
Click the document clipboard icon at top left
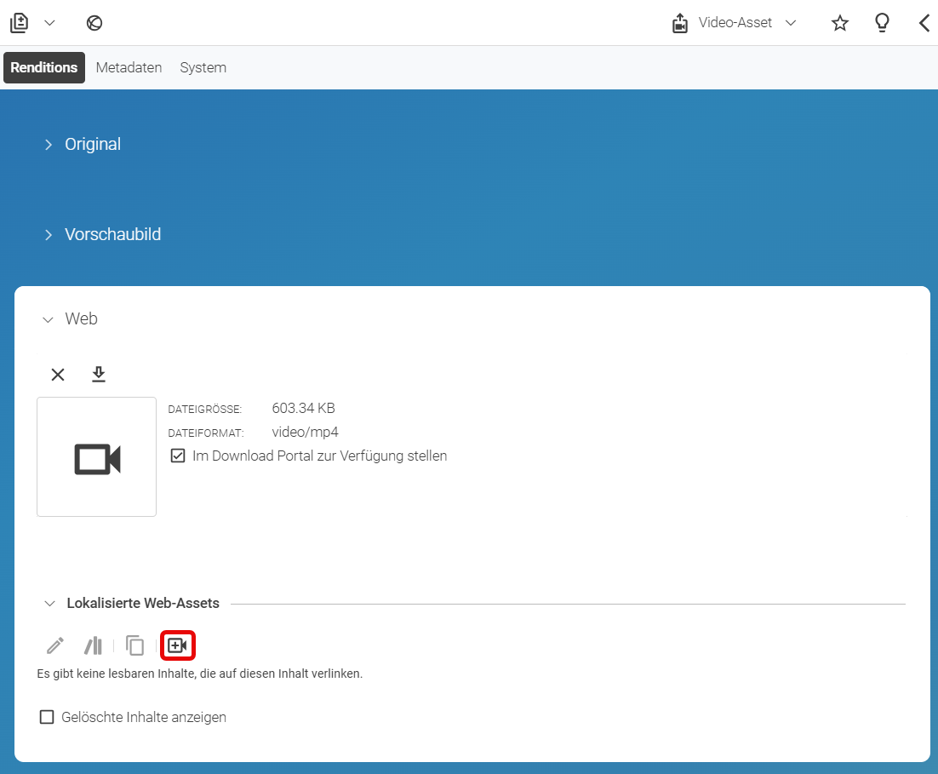[19, 23]
